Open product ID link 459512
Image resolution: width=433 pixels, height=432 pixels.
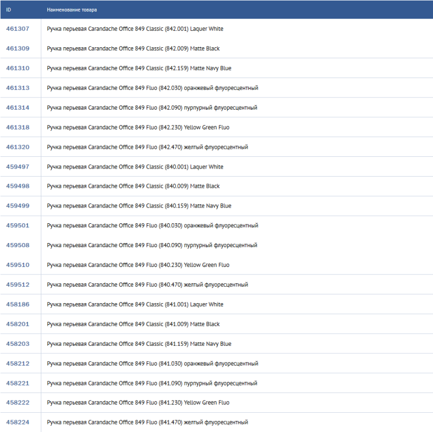click(17, 285)
